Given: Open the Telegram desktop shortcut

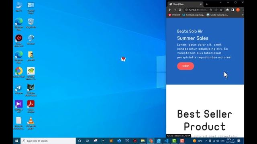Looking at the screenshot, I should (19, 89).
